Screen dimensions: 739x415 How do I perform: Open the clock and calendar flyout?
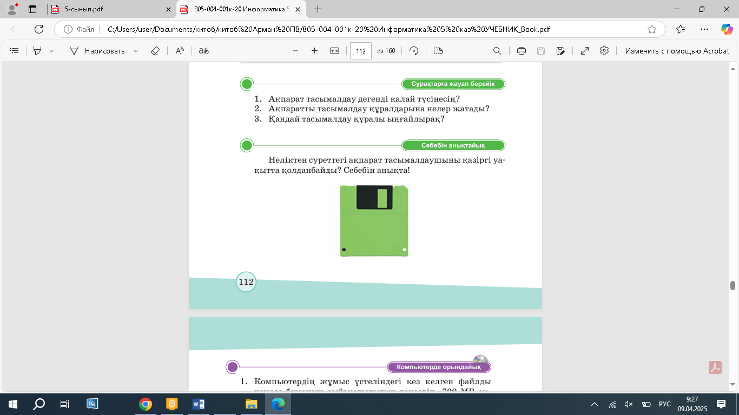[x=691, y=404]
